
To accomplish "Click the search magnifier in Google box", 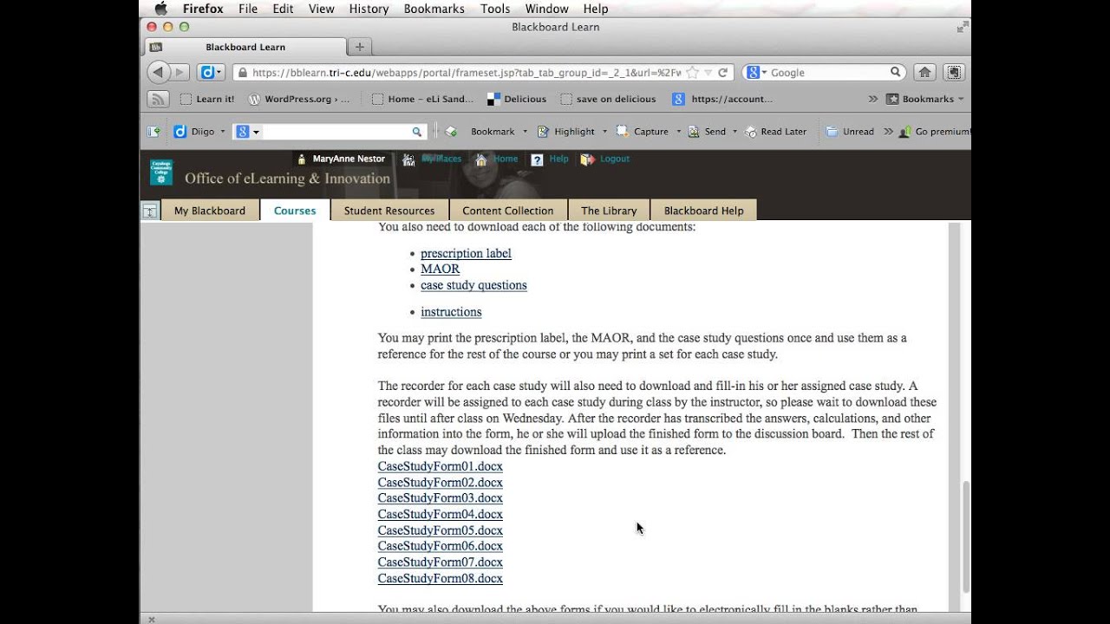I will coord(896,73).
